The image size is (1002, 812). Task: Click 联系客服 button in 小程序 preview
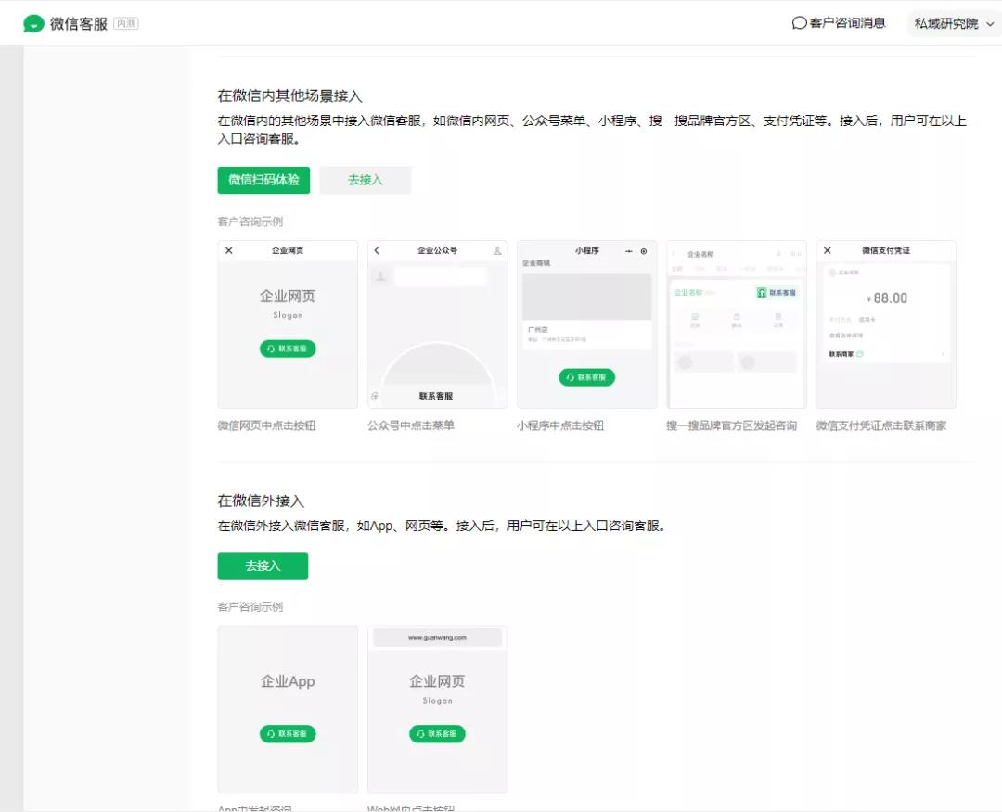(586, 377)
